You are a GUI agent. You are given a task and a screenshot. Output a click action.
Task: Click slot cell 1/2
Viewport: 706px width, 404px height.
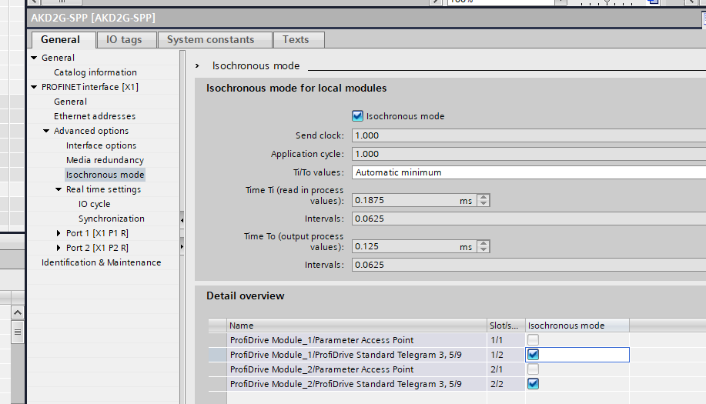coord(506,355)
